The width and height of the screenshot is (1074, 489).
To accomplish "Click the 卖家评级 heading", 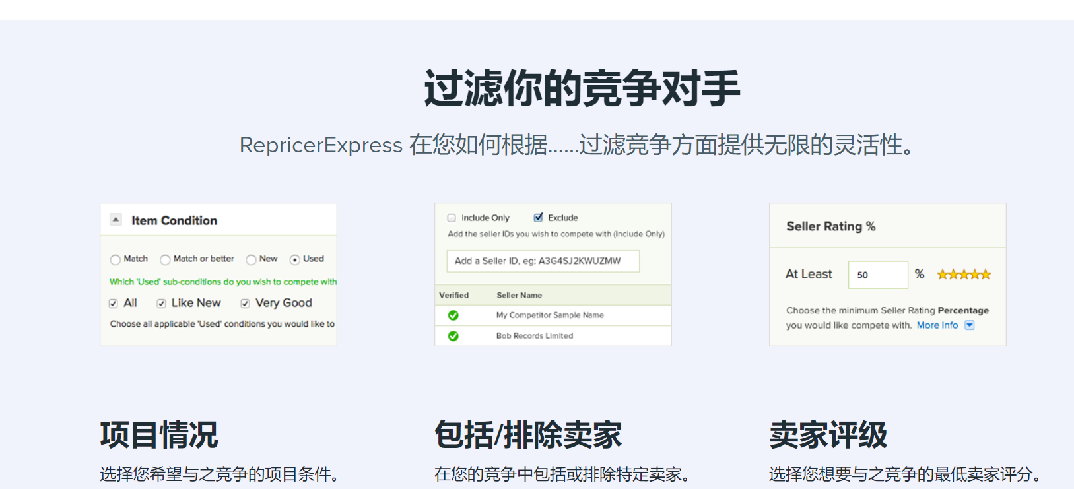I will [x=828, y=435].
